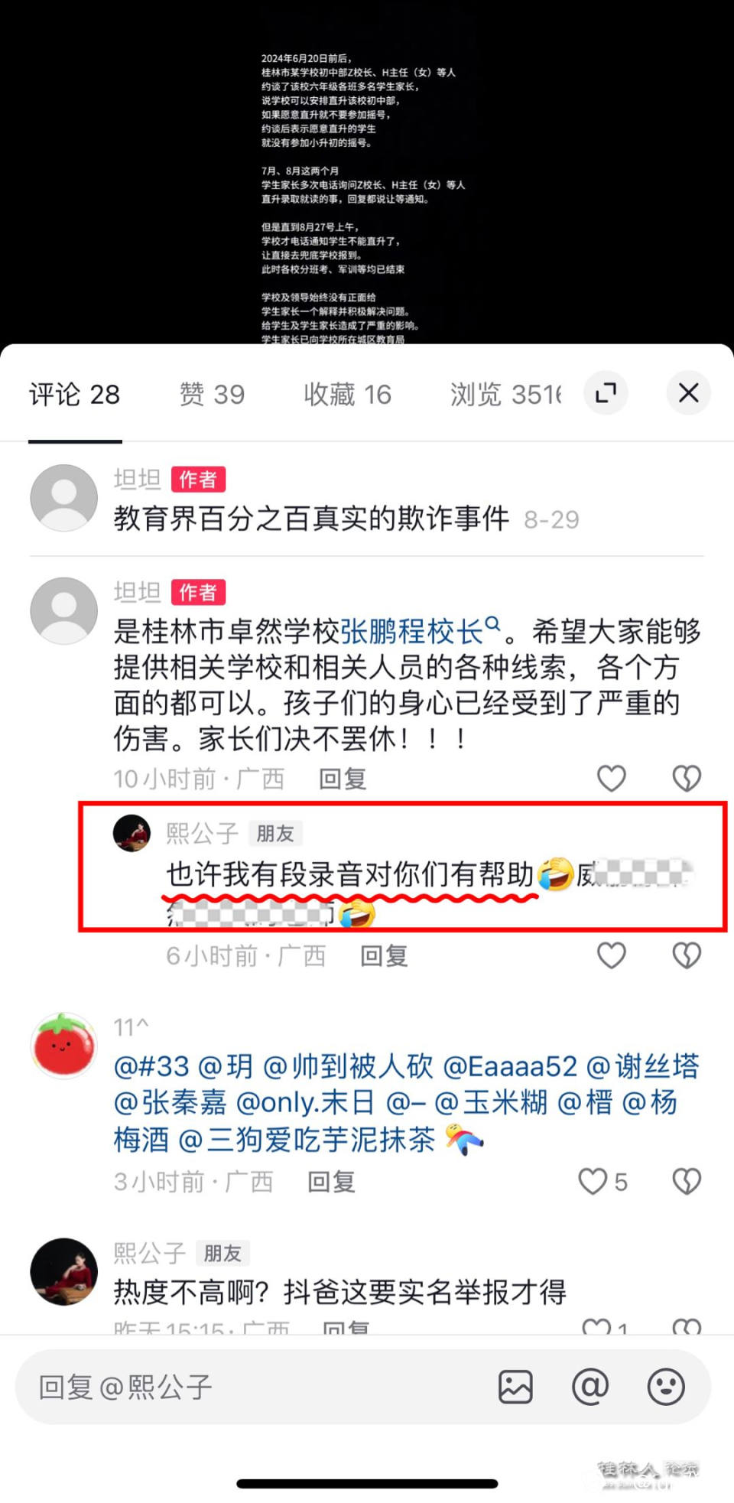Reply to 坦坦's comment from 10小时前
Screen dimensions: 734x1503
343,779
